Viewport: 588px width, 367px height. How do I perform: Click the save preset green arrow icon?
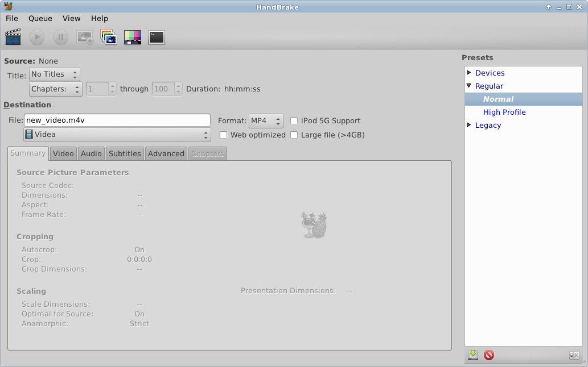click(x=473, y=355)
